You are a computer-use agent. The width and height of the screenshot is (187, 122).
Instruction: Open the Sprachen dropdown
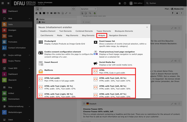tap(89, 9)
